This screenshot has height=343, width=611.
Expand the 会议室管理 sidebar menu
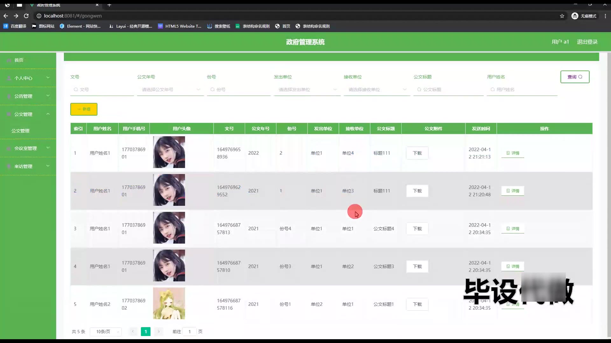[x=28, y=148]
